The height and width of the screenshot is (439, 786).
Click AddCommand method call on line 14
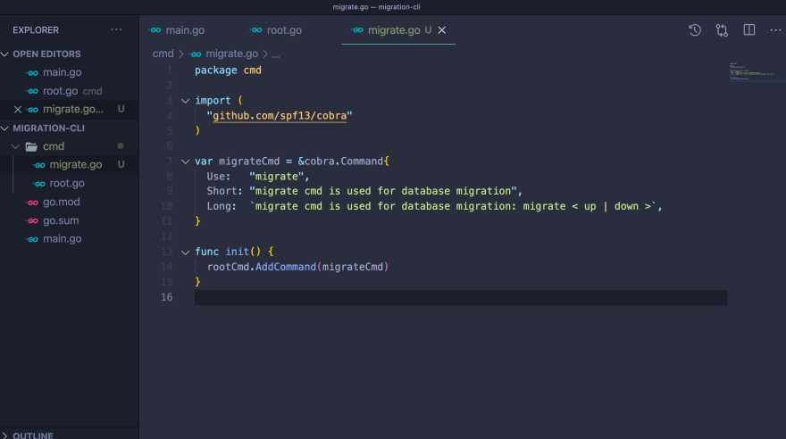coord(286,267)
